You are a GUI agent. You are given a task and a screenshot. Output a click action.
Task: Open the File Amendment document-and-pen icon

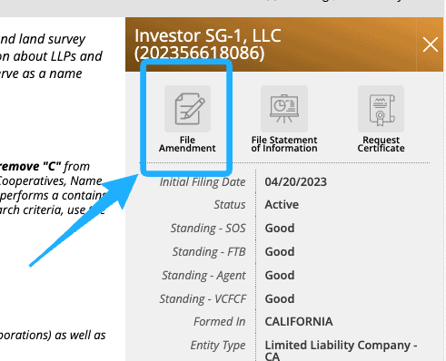coord(187,109)
